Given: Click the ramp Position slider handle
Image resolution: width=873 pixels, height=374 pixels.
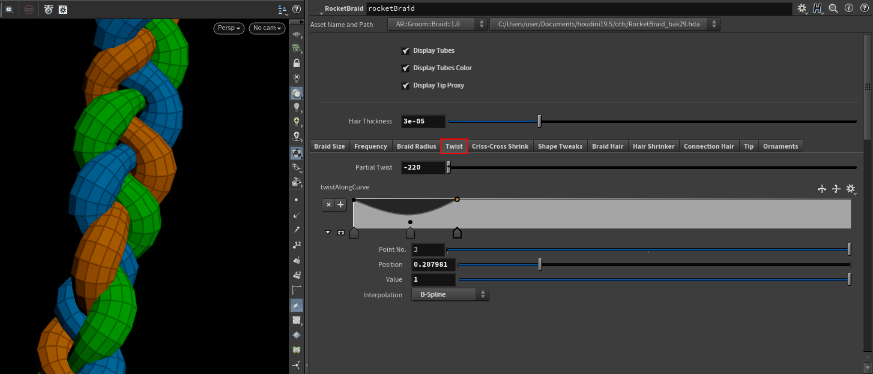Looking at the screenshot, I should [540, 264].
